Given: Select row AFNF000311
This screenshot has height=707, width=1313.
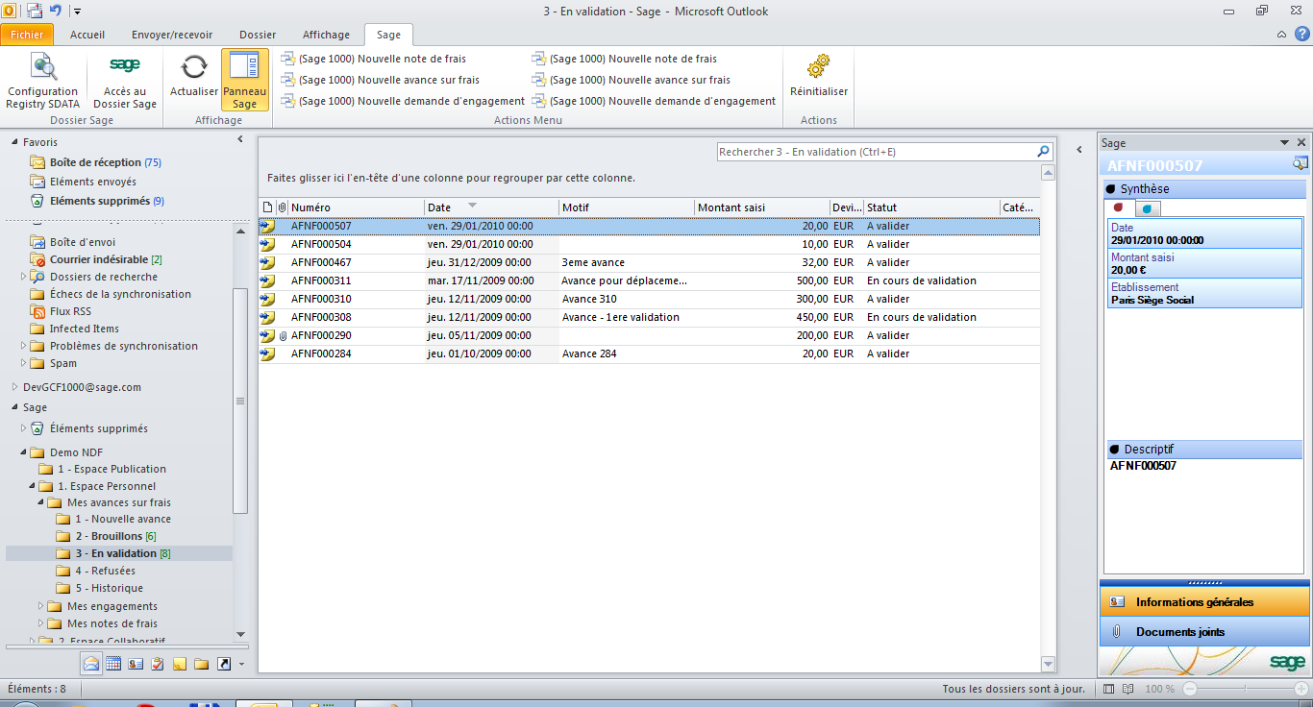Looking at the screenshot, I should tap(649, 280).
